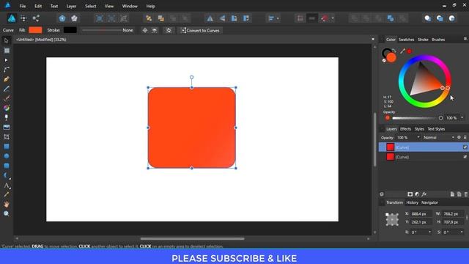Toggle visibility of the second Curve layer
This screenshot has width=469, height=264.
pos(465,156)
